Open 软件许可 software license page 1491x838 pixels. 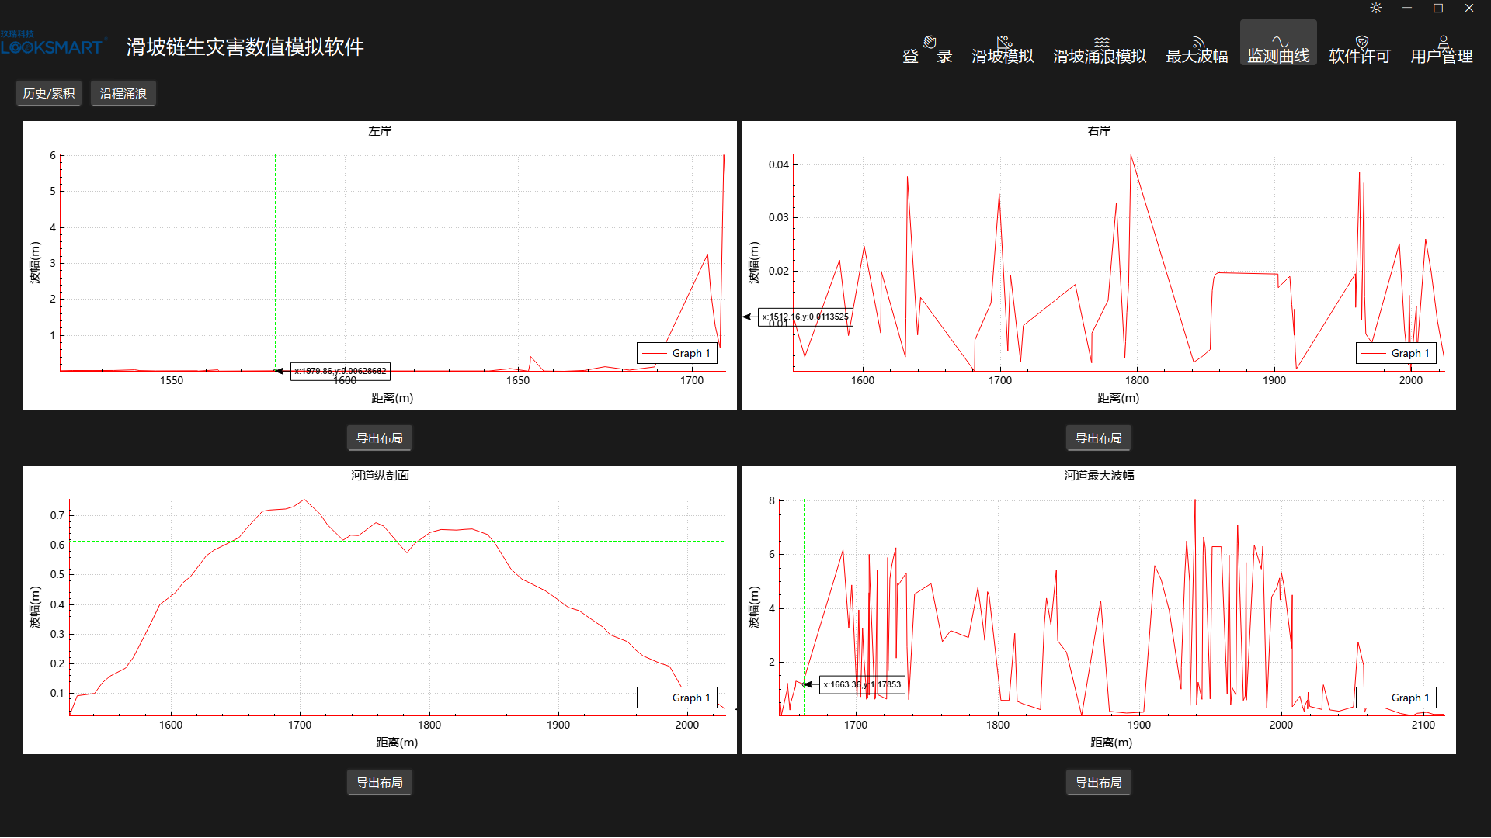pos(1360,50)
